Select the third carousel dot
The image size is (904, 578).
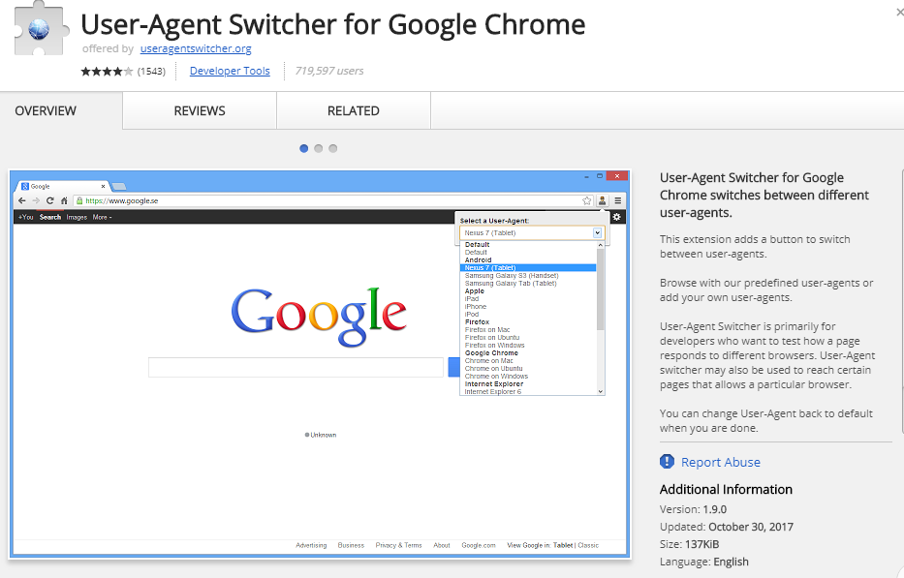tap(332, 148)
